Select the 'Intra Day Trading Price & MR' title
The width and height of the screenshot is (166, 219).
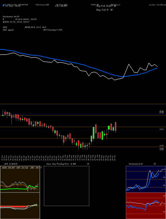click(61, 164)
